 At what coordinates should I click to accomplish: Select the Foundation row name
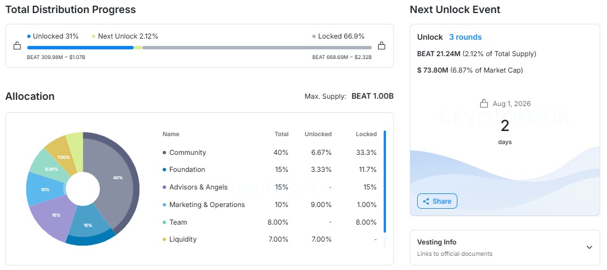point(188,170)
